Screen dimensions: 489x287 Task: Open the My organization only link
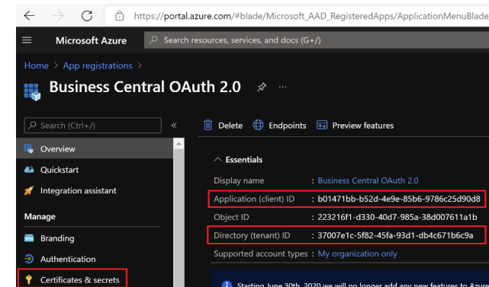(357, 254)
